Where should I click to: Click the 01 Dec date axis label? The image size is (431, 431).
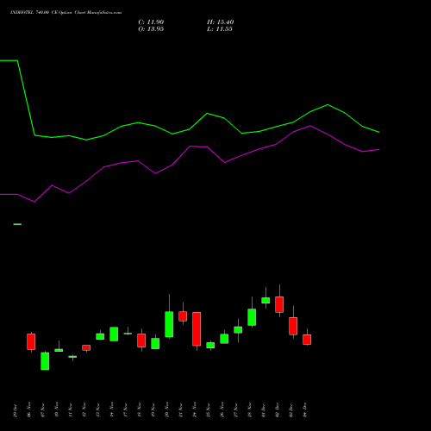(264, 410)
